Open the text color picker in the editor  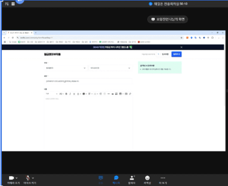tap(78, 94)
